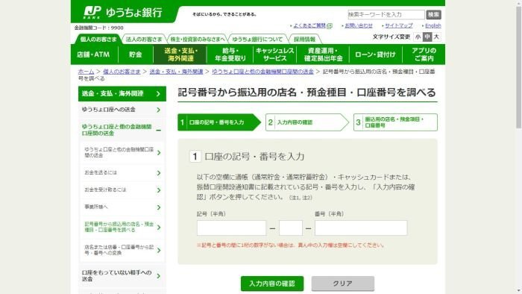Open the お問い合わせ contact link
522x294 pixels.
point(359,25)
